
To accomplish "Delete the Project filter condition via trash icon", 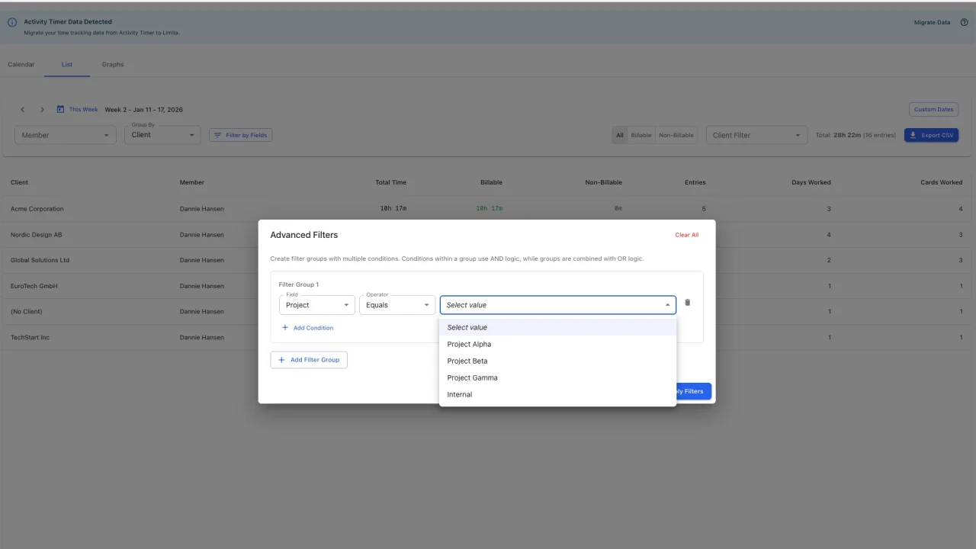I will click(687, 302).
